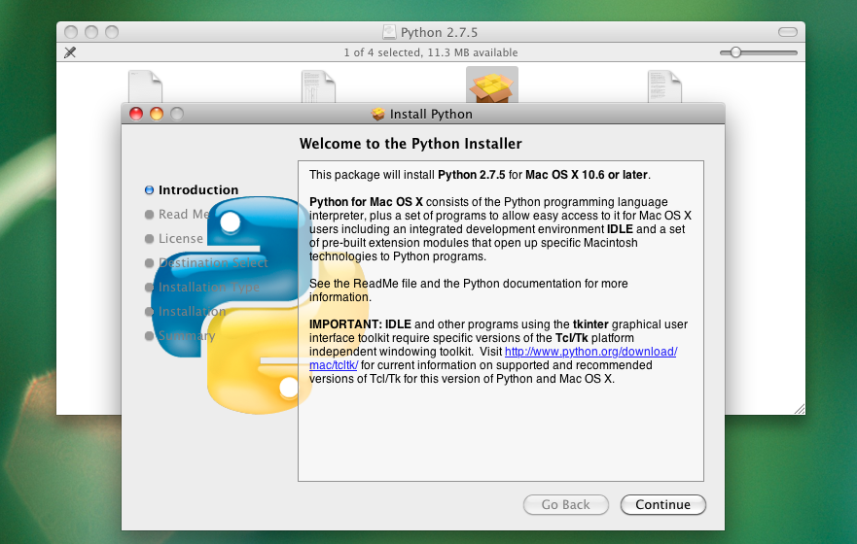Toggle the Finder toolbar pill button
This screenshot has width=857, height=544.
pos(788,32)
